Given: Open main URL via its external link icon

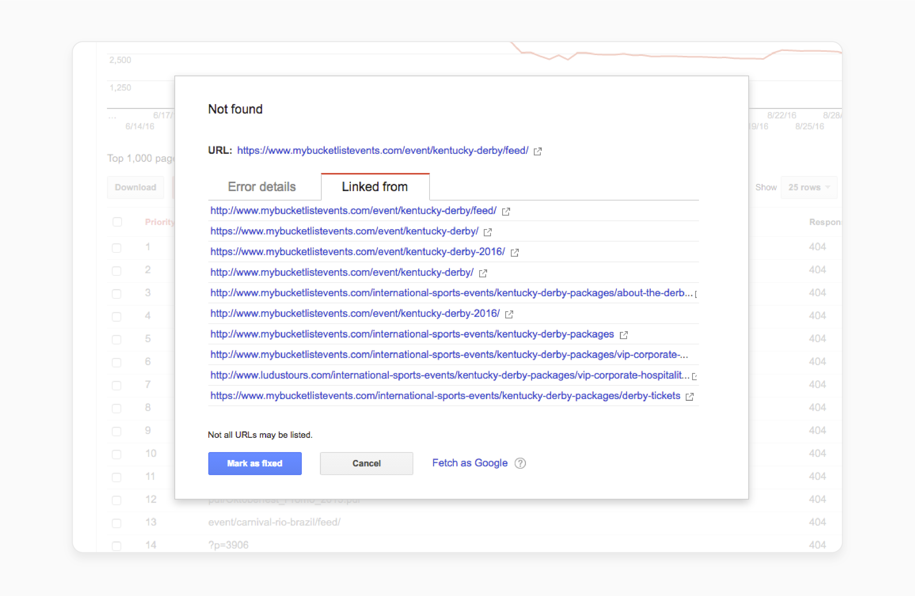Looking at the screenshot, I should [537, 151].
